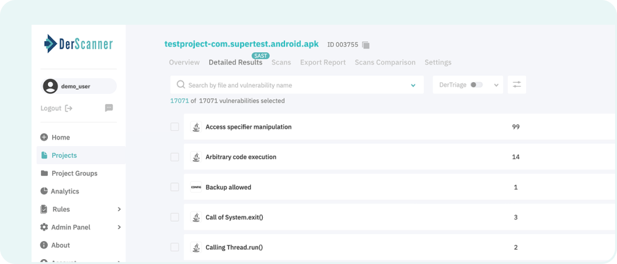
Task: Click the config icon beside Backup allowed
Action: point(196,187)
